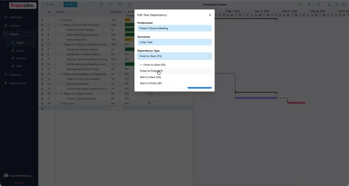
Task: Click the calendar toolbar icon
Action: [x=120, y=5]
